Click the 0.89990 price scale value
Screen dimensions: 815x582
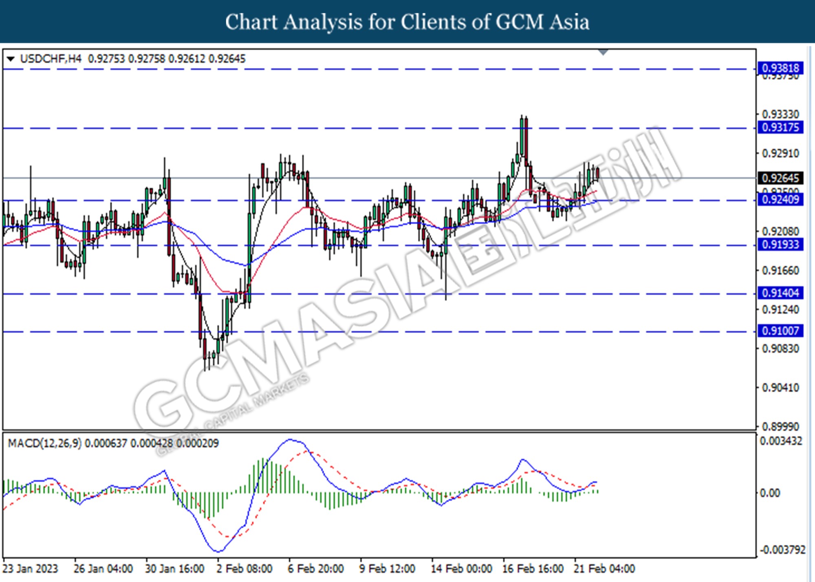point(780,426)
